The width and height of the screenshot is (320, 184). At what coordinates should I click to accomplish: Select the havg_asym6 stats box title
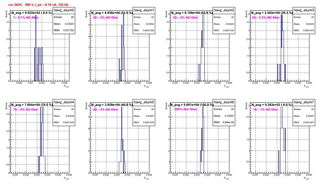click(224, 102)
